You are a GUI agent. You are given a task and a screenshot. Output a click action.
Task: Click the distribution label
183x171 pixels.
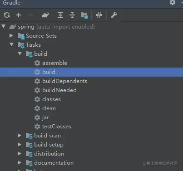point(49,154)
